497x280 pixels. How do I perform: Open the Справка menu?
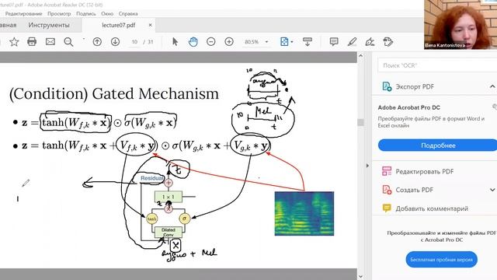pyautogui.click(x=128, y=14)
